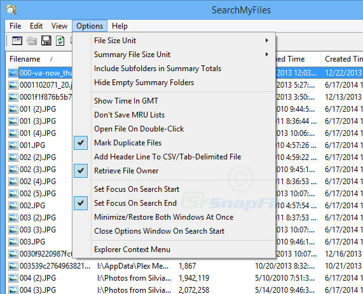
Task: Sort by the Filename column header
Action: tap(39, 59)
